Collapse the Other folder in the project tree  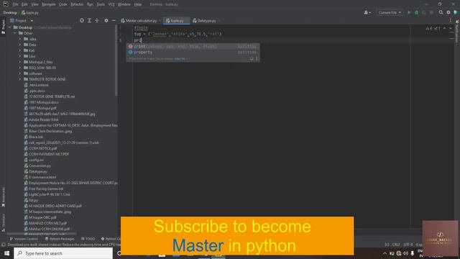coord(15,33)
